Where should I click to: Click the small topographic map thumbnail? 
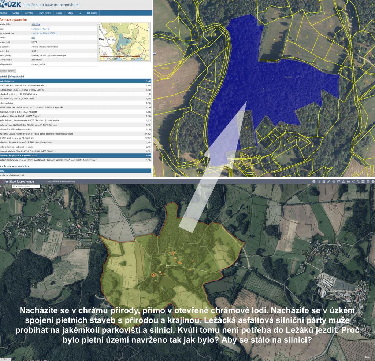pyautogui.click(x=125, y=42)
